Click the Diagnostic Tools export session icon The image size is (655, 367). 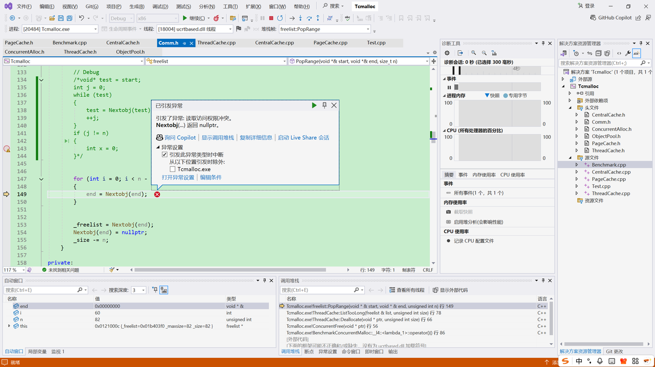click(x=460, y=53)
